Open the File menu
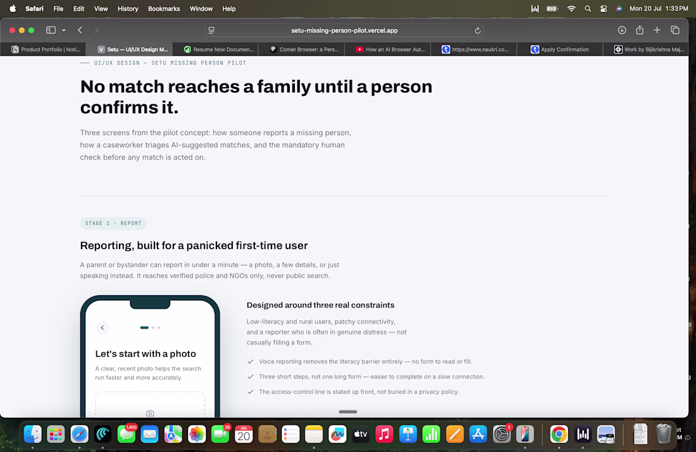696x452 pixels. click(x=58, y=8)
